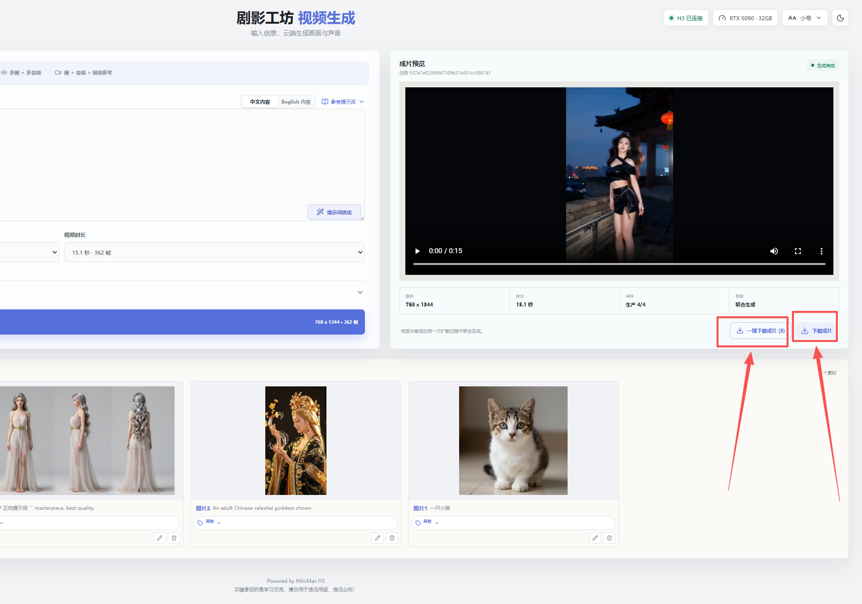The width and height of the screenshot is (862, 604).
Task: Click the 剧影工坊 视频生成 title
Action: (x=296, y=18)
